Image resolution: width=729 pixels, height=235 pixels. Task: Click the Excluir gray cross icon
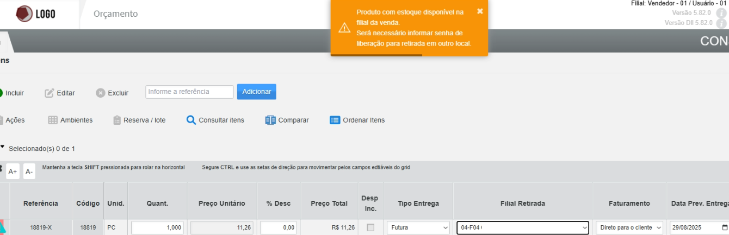click(100, 93)
